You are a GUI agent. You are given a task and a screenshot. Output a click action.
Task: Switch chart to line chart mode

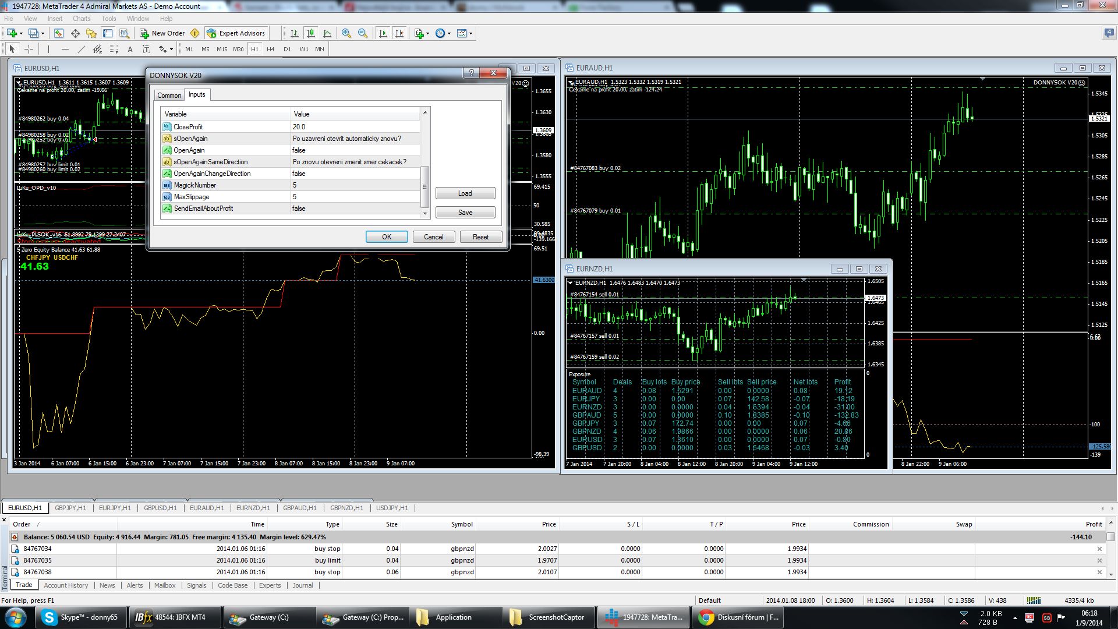[x=327, y=33]
